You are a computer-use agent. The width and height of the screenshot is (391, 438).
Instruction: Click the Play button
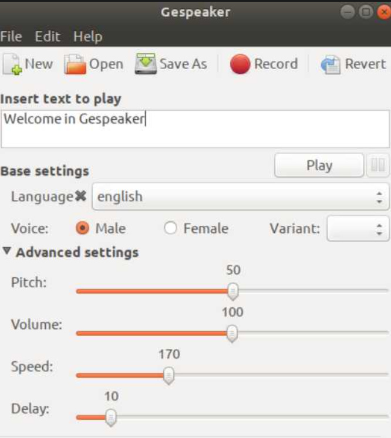pos(319,165)
